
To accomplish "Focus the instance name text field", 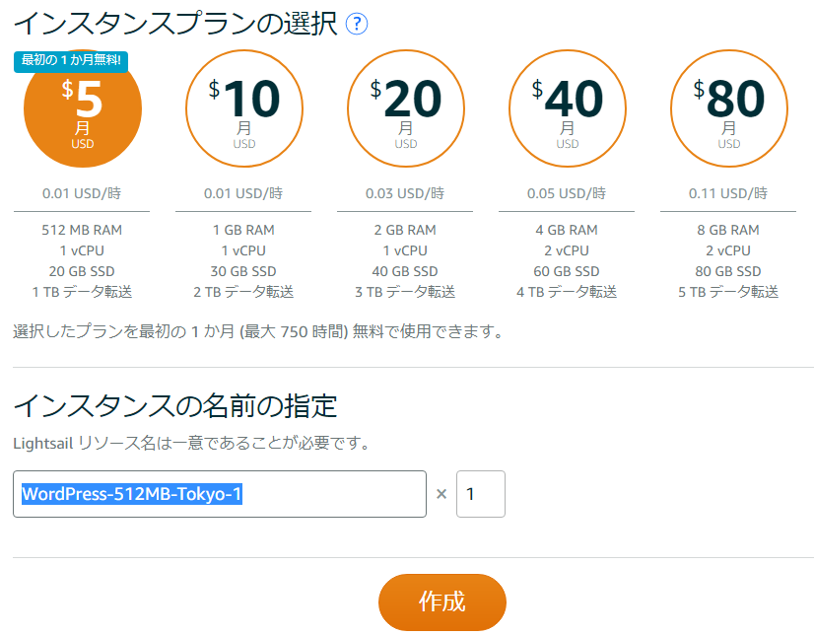I will point(220,494).
